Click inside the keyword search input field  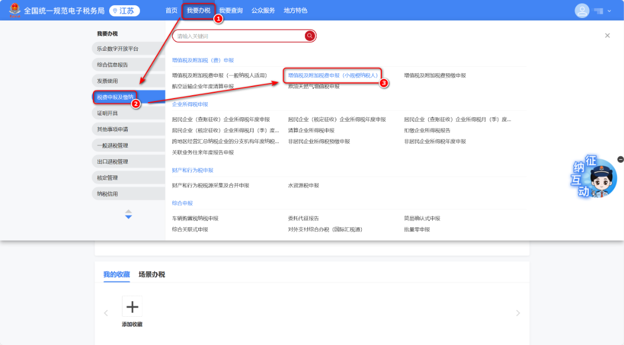pyautogui.click(x=237, y=35)
